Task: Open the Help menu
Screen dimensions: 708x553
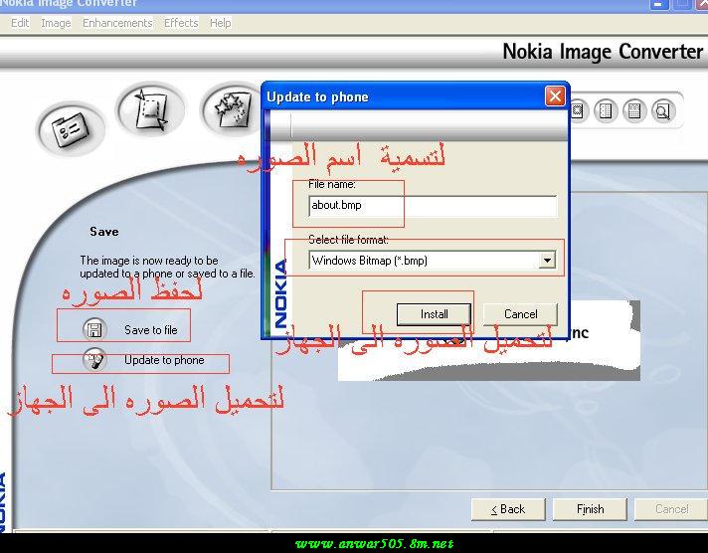Action: click(221, 23)
